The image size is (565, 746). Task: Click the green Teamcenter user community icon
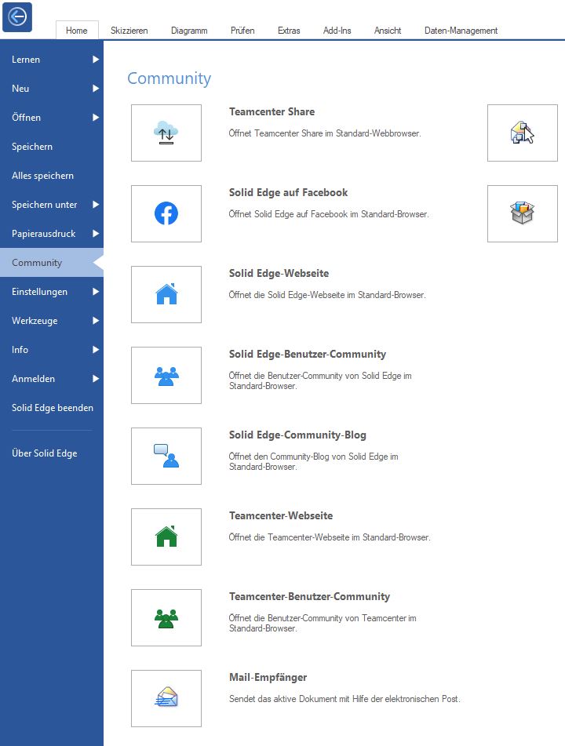[166, 617]
